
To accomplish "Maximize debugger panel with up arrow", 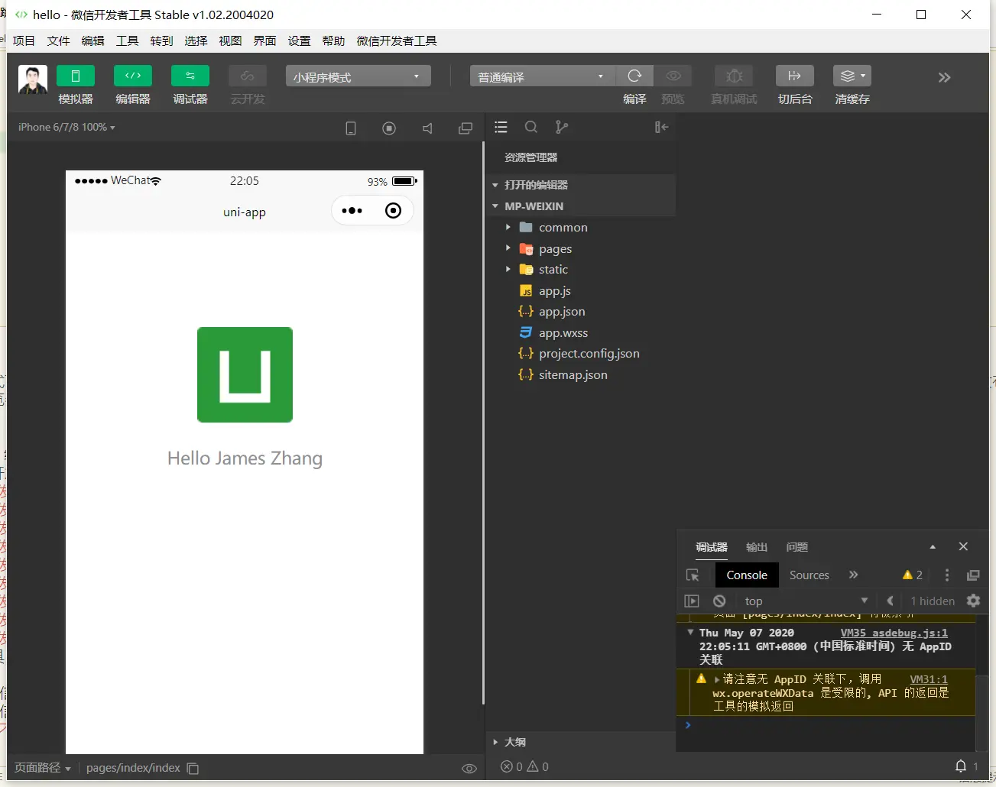I will [933, 547].
